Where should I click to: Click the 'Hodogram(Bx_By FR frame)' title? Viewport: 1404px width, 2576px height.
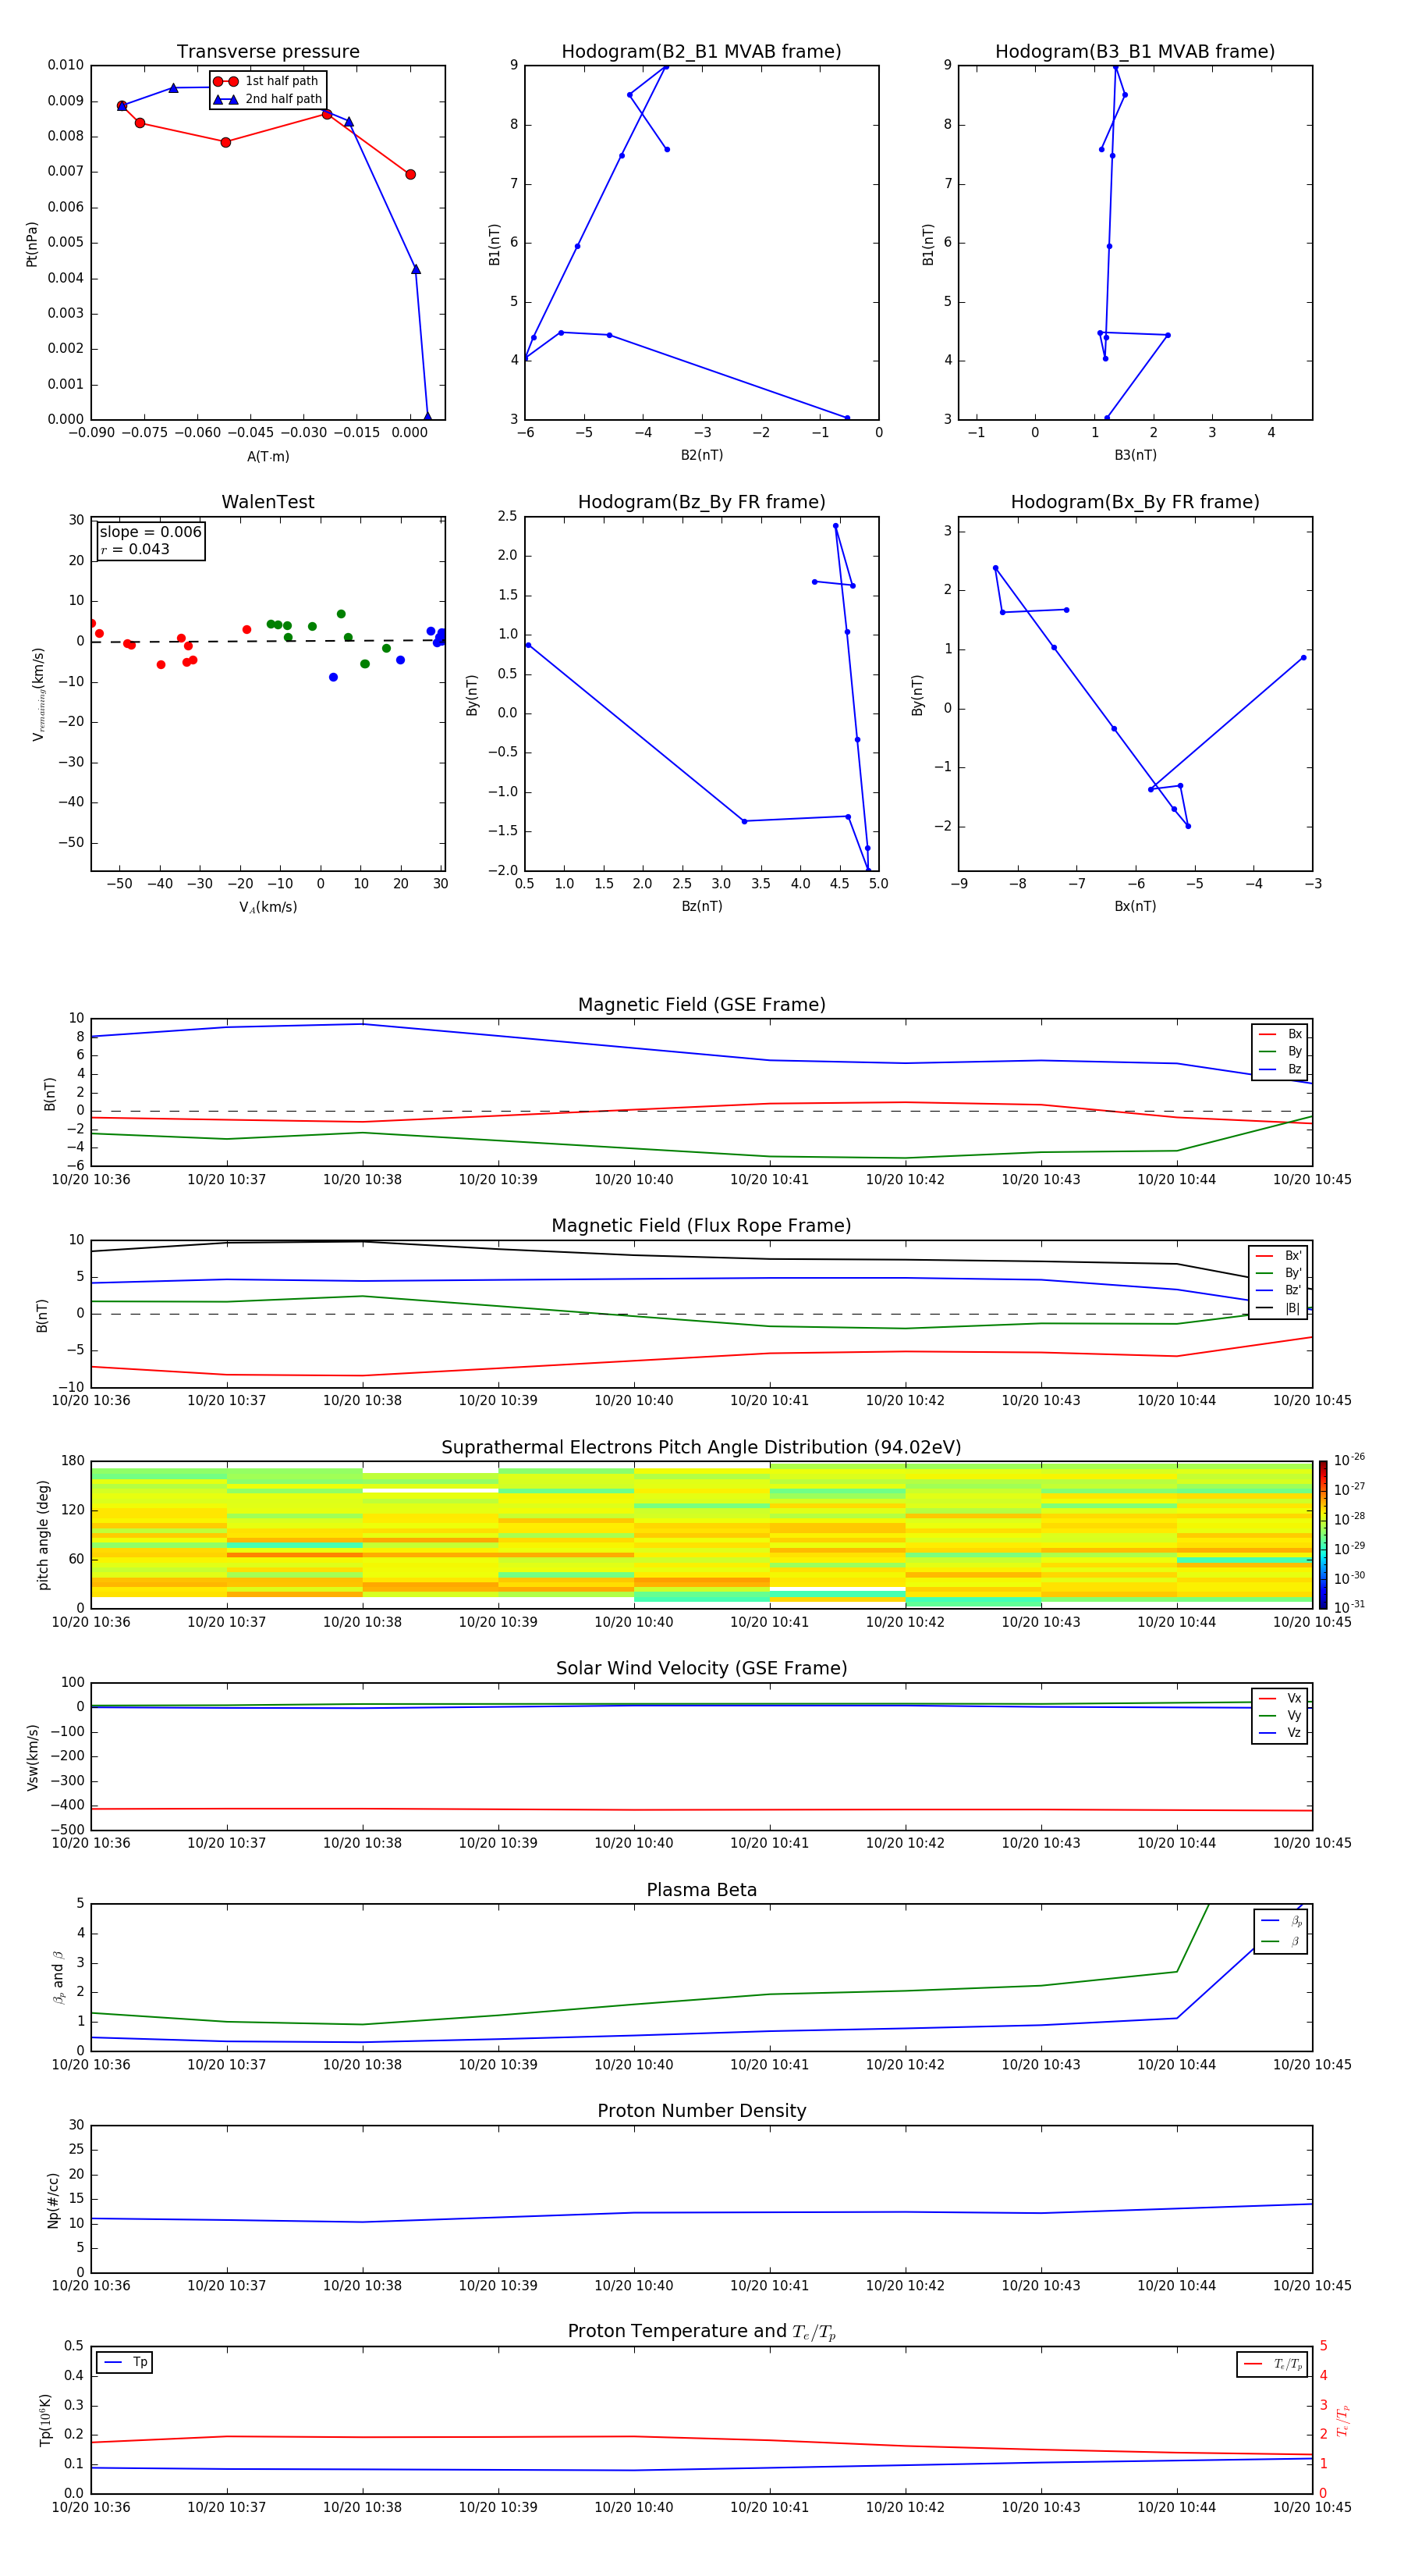[1135, 502]
